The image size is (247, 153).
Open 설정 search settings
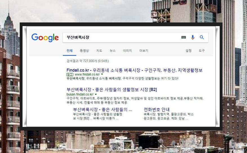[188, 51]
